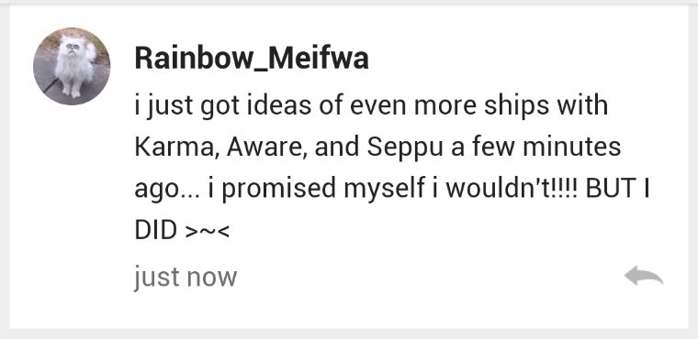Click the white cat's face in the avatar
The width and height of the screenshot is (698, 339).
[x=73, y=48]
